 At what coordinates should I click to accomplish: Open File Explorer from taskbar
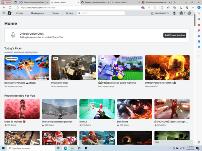click(72, 148)
